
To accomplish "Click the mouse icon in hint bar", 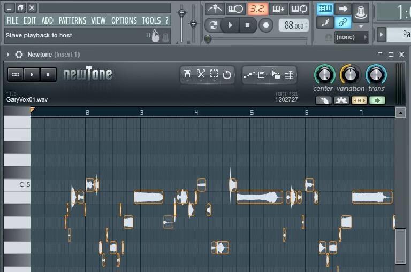I will tap(155, 36).
